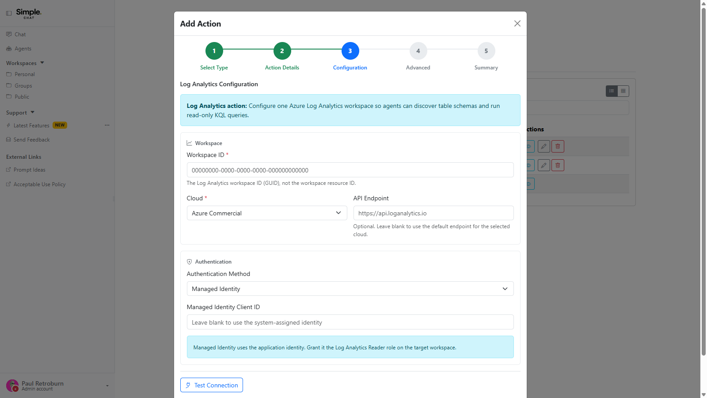Click the Public folder icon
This screenshot has width=707, height=398.
pos(9,97)
